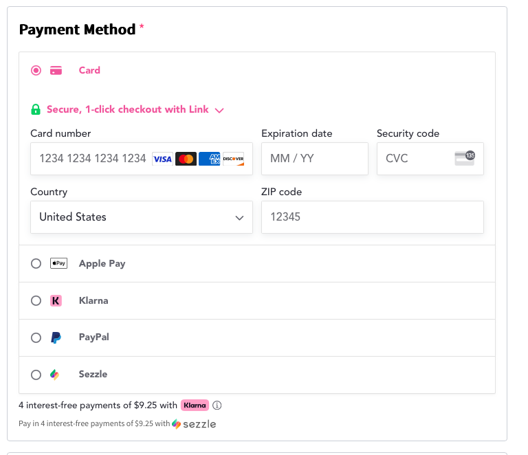Click the pink Klarna badge below options

point(195,406)
